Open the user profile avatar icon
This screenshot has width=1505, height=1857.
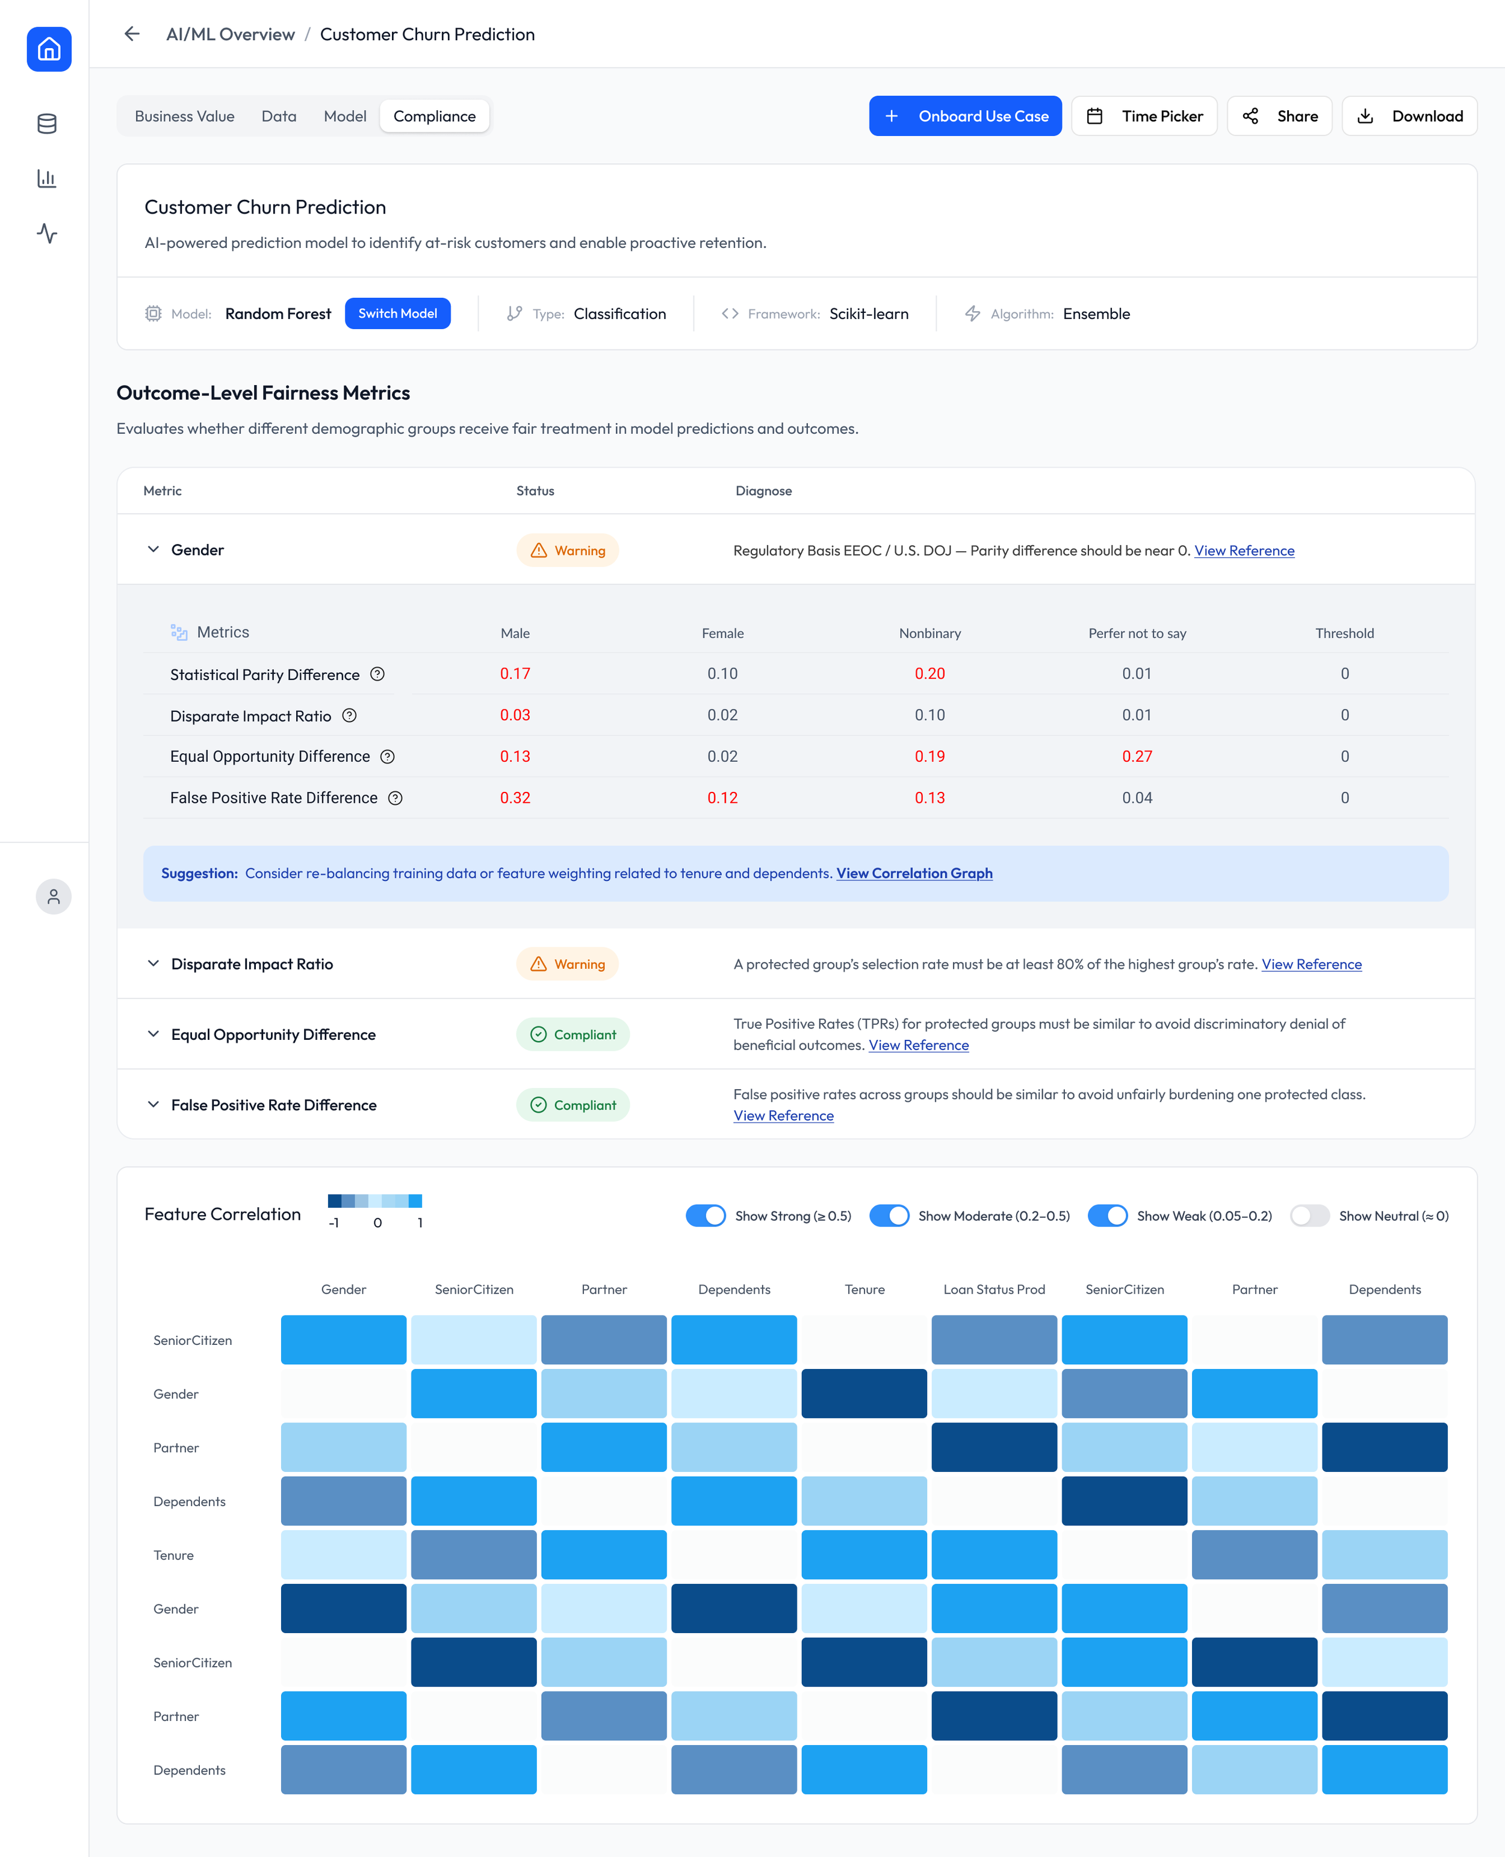click(x=53, y=896)
